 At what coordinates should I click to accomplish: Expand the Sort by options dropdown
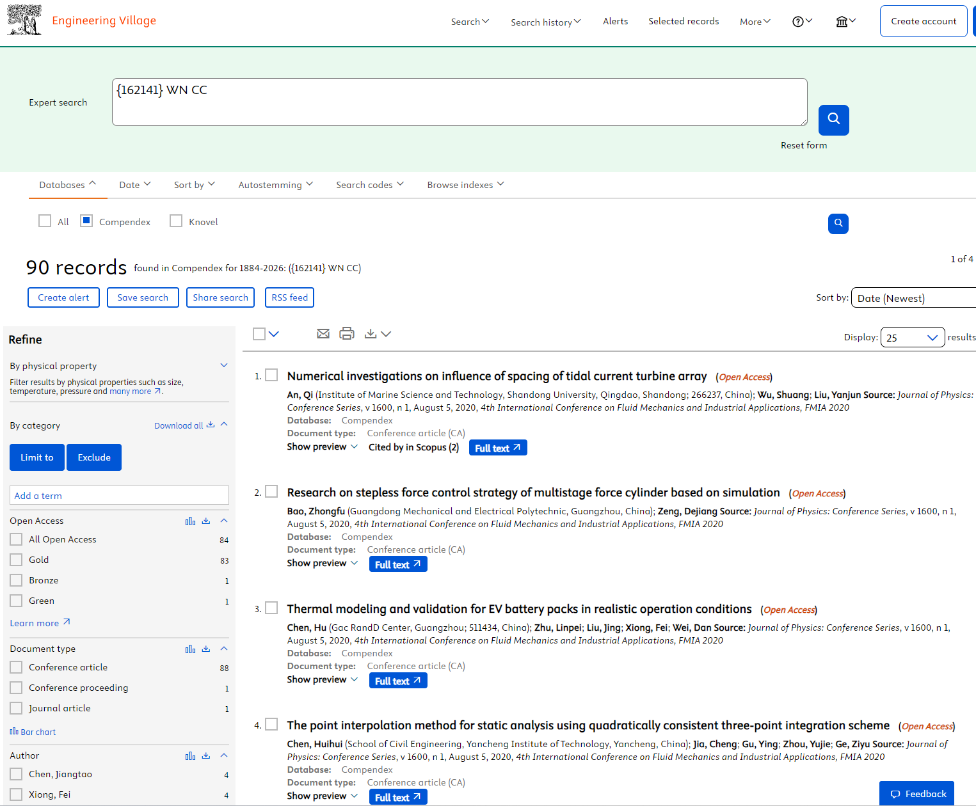195,185
